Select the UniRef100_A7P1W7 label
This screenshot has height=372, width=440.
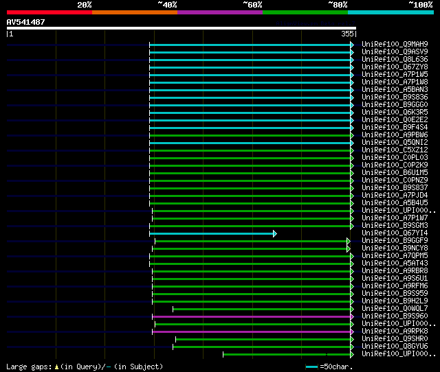(395, 218)
